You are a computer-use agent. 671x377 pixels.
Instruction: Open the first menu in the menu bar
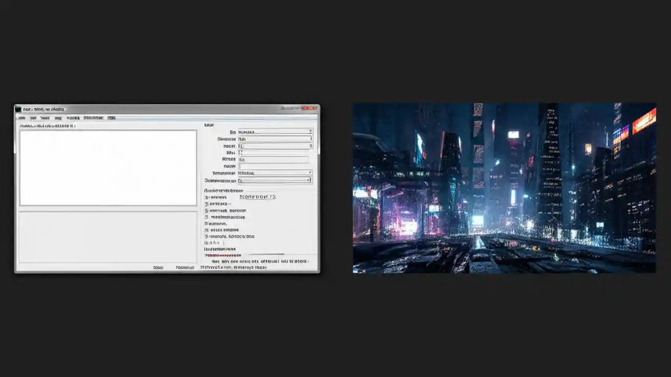[21, 118]
